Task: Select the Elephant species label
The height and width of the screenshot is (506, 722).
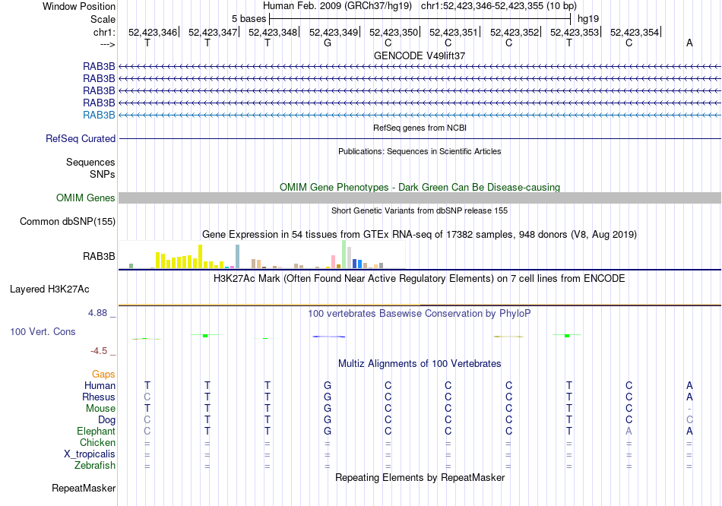Action: (x=97, y=431)
